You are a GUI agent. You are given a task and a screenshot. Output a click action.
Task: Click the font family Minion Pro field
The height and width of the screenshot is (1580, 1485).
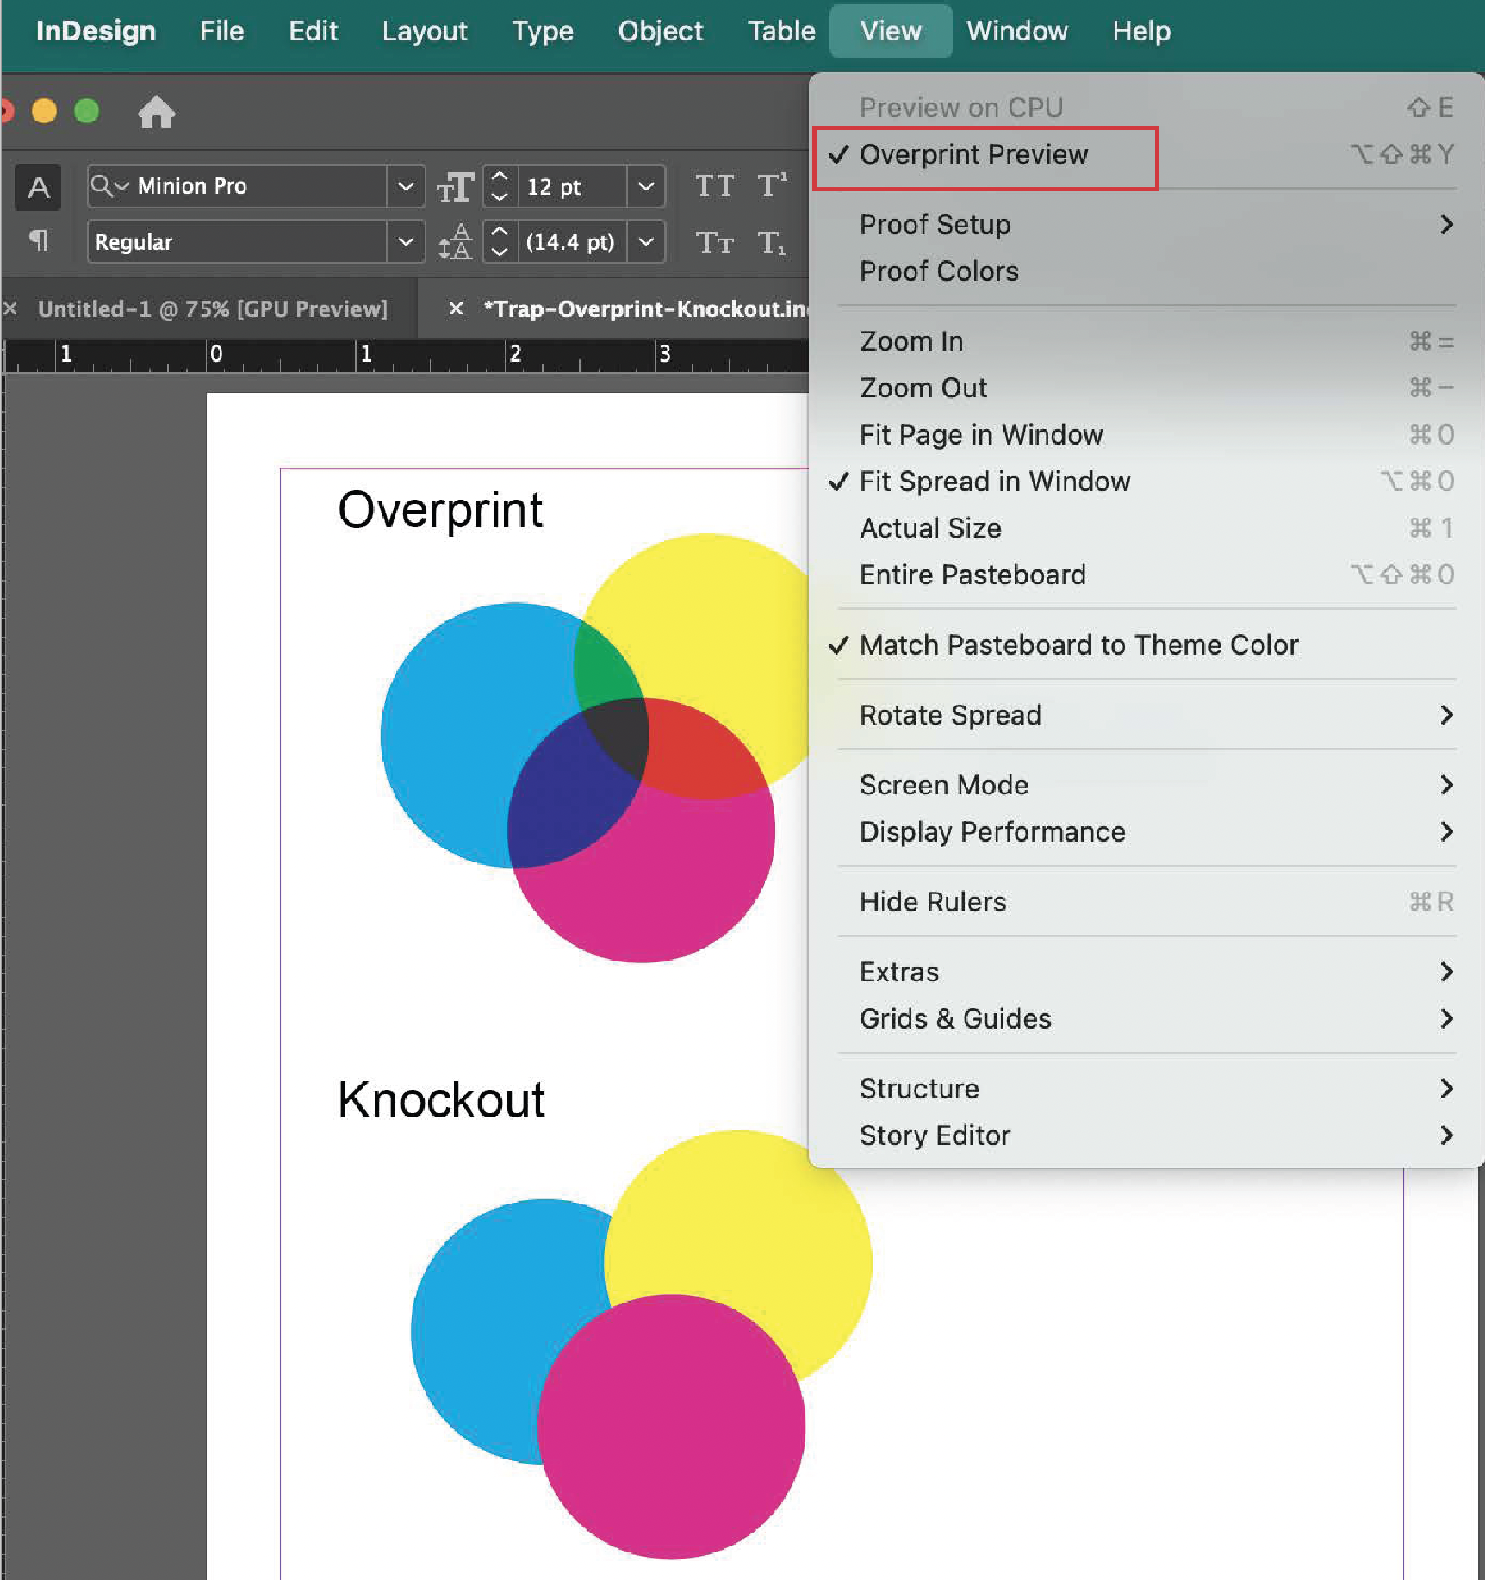tap(237, 186)
